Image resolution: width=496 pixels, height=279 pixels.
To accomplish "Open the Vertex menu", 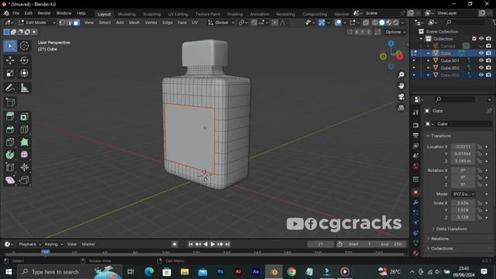I will click(151, 22).
